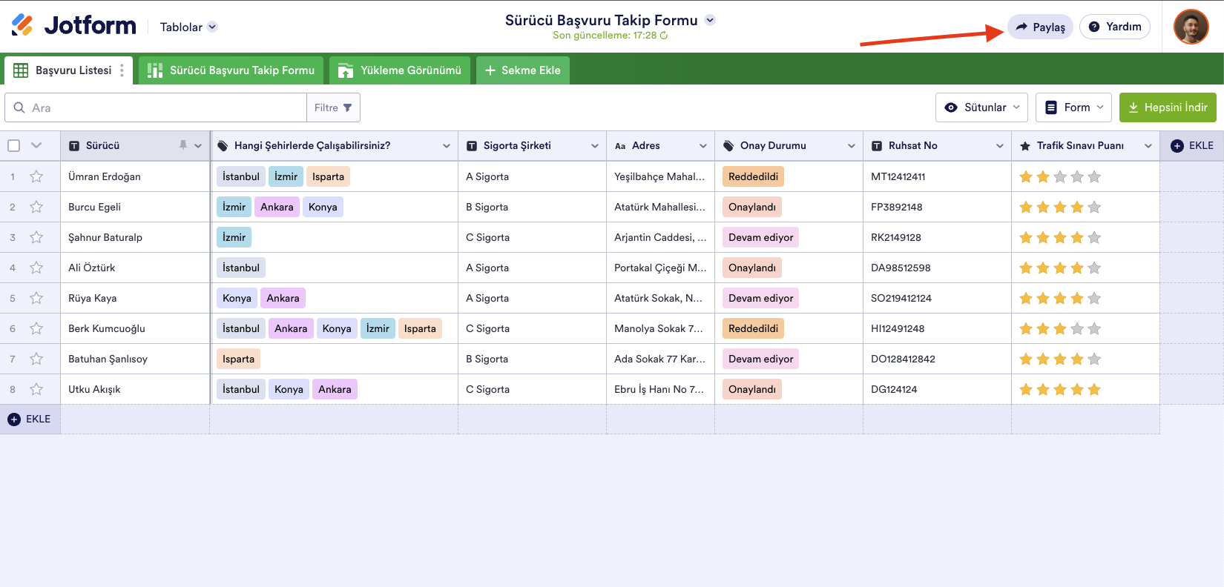Click the Ara search input field
The height and width of the screenshot is (587, 1224).
point(163,107)
